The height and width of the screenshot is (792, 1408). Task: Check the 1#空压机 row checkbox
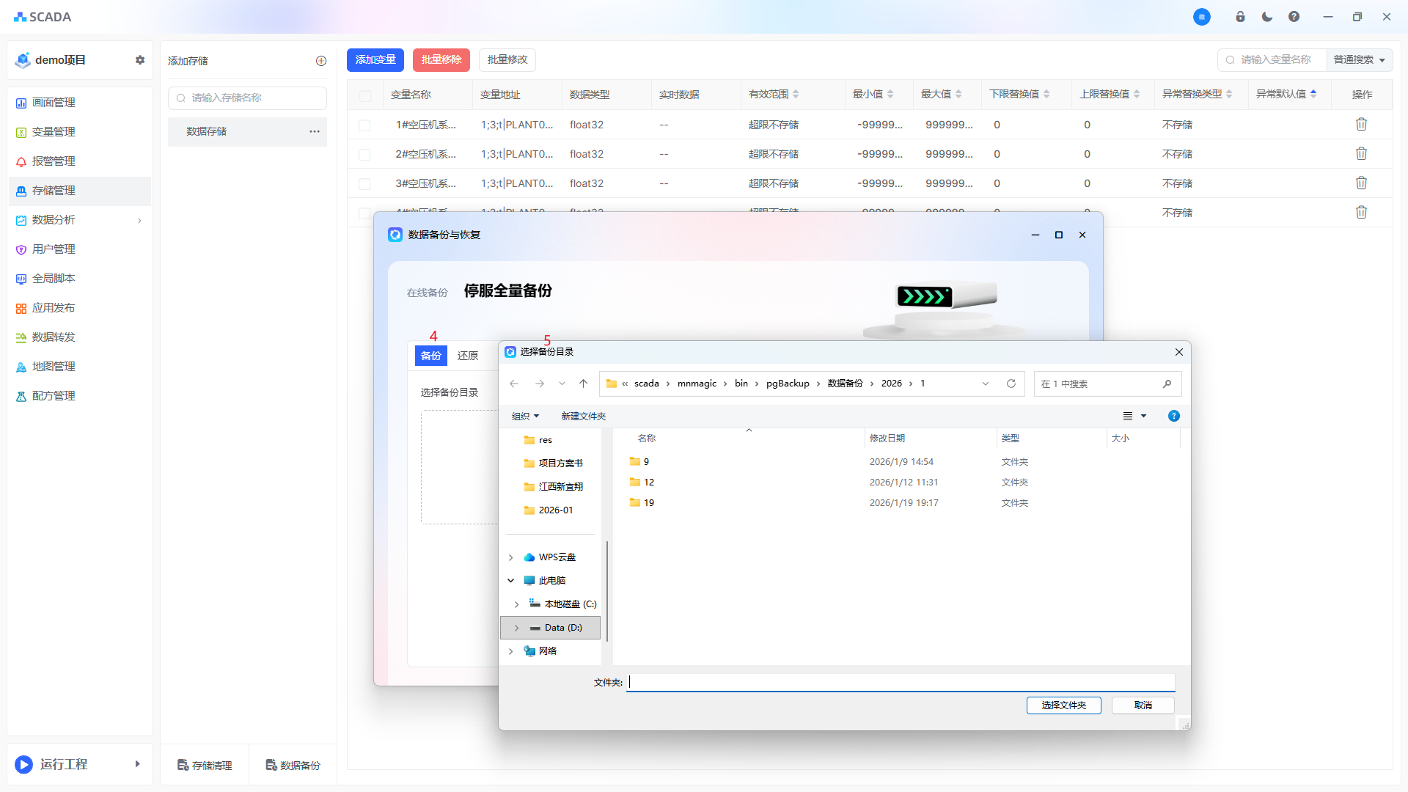tap(364, 125)
